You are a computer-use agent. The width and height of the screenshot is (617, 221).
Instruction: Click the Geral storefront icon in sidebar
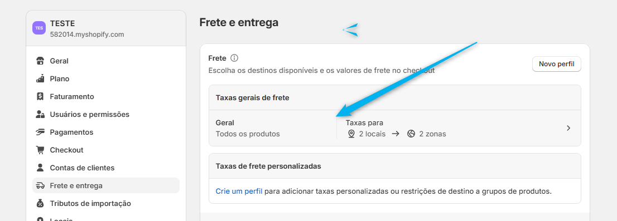[x=40, y=61]
